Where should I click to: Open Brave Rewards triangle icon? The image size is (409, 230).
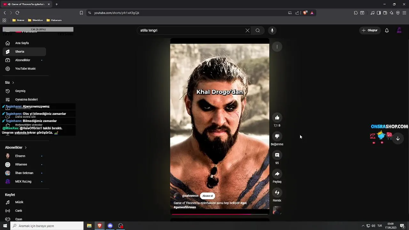coord(312,13)
